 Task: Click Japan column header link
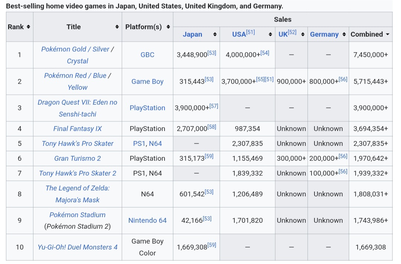pyautogui.click(x=192, y=34)
